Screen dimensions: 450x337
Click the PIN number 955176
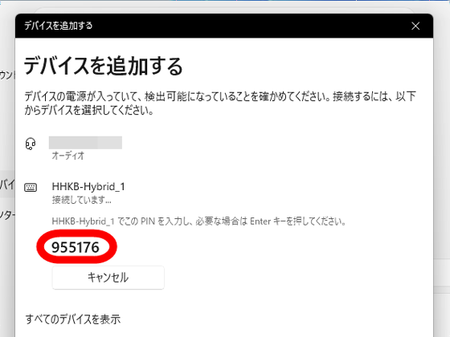76,247
